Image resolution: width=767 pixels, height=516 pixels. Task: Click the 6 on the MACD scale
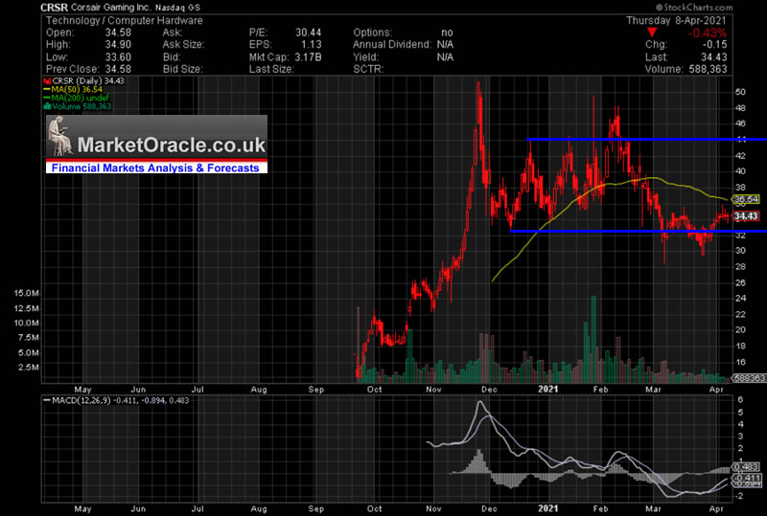(x=740, y=400)
